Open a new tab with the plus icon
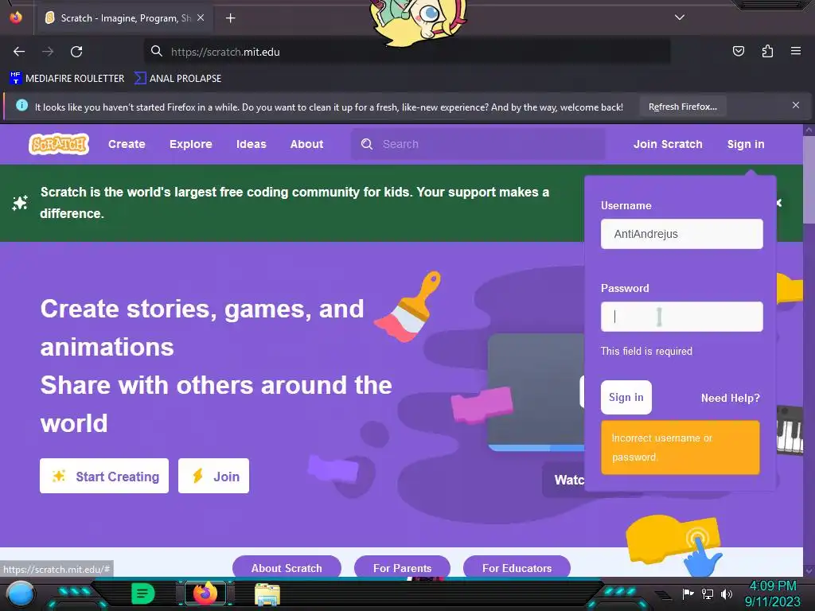Viewport: 815px width, 611px height. 230,18
